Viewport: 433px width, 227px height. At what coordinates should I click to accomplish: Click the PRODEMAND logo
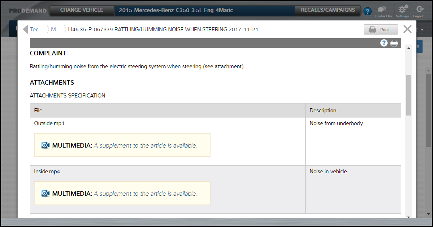coord(28,10)
